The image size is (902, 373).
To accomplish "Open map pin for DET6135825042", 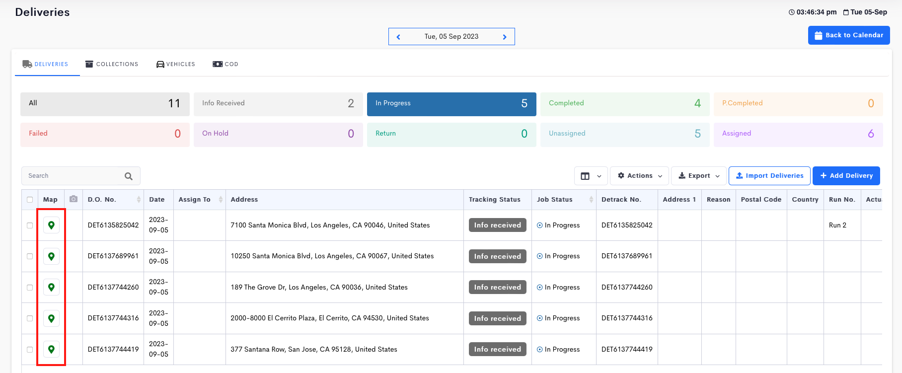I will coord(51,225).
